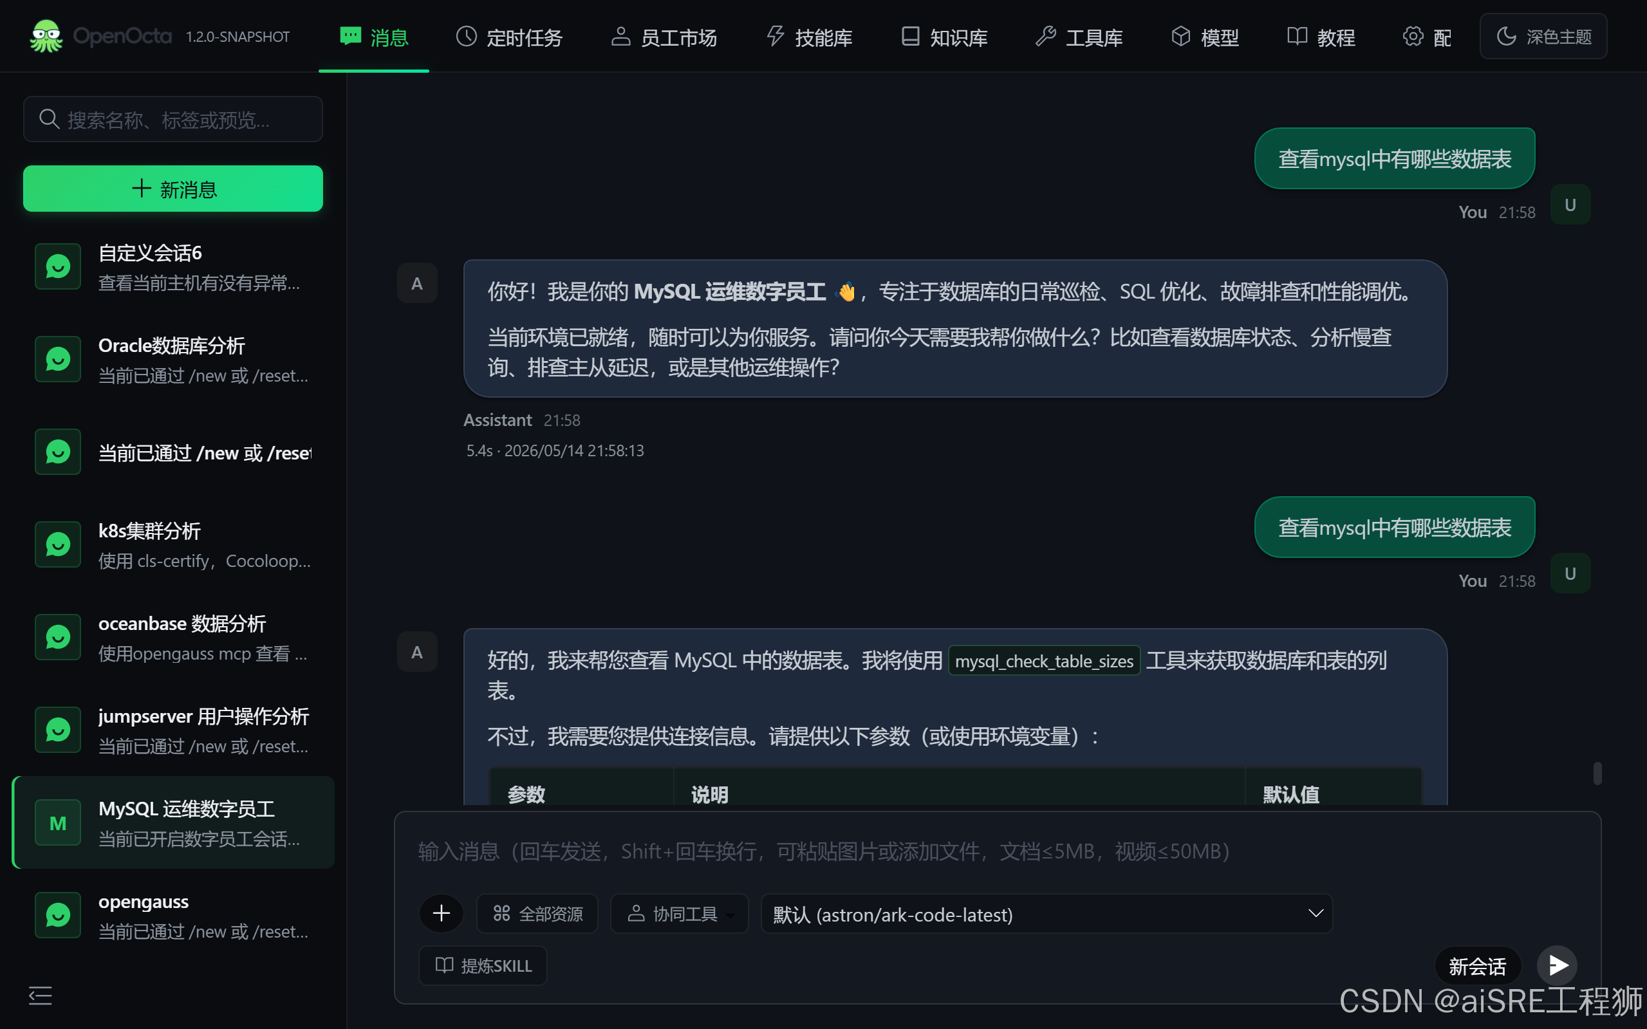
Task: Open the 定时任务 tab
Action: tap(509, 37)
